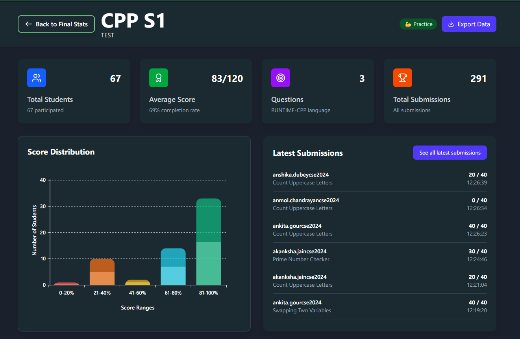This screenshot has height=339, width=520.
Task: Select the 21-40% orange bar in chart
Action: click(102, 272)
